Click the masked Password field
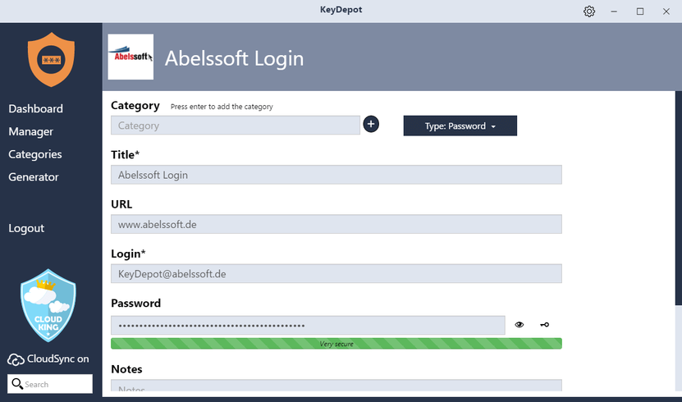Image resolution: width=682 pixels, height=402 pixels. click(x=308, y=325)
